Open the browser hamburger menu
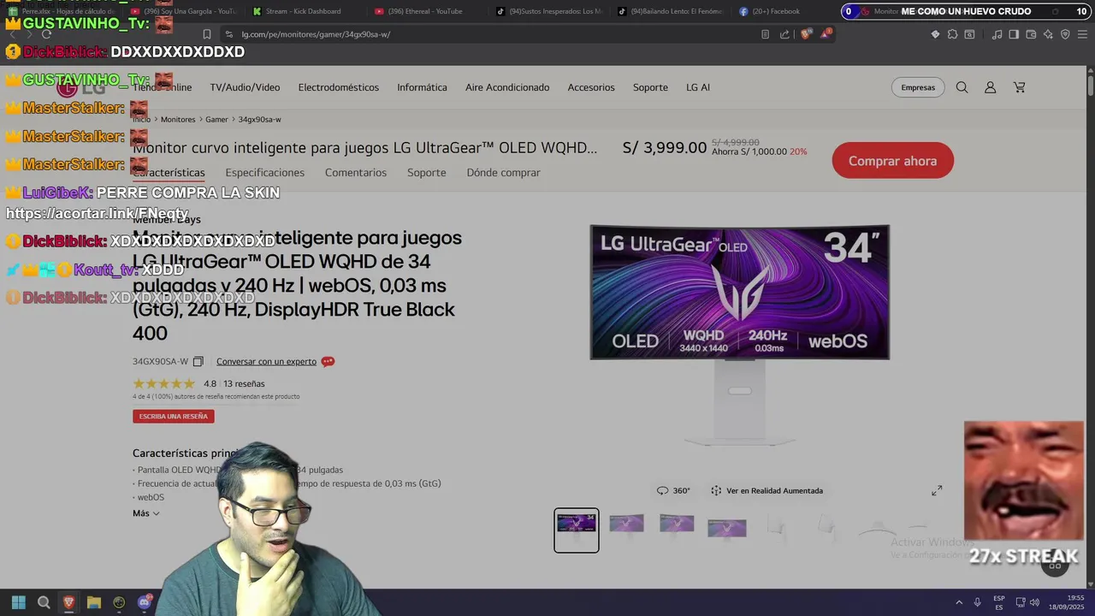The width and height of the screenshot is (1095, 616). (x=1082, y=34)
